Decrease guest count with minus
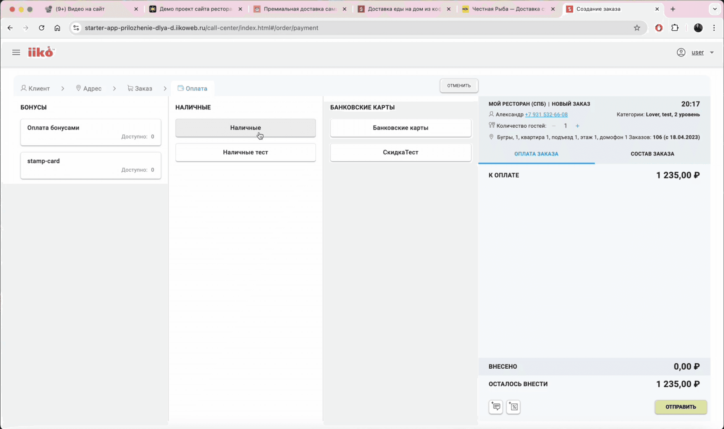This screenshot has height=429, width=724. (554, 126)
